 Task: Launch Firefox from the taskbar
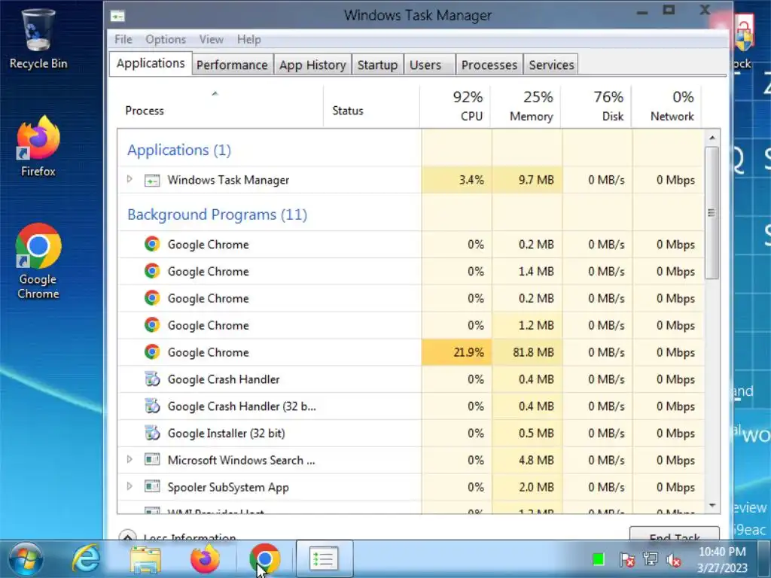coord(205,559)
